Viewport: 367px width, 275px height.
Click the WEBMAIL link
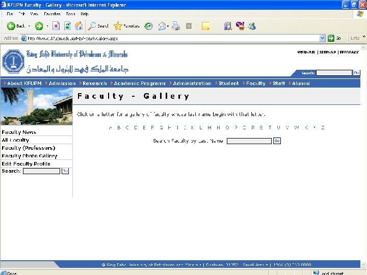coord(306,52)
